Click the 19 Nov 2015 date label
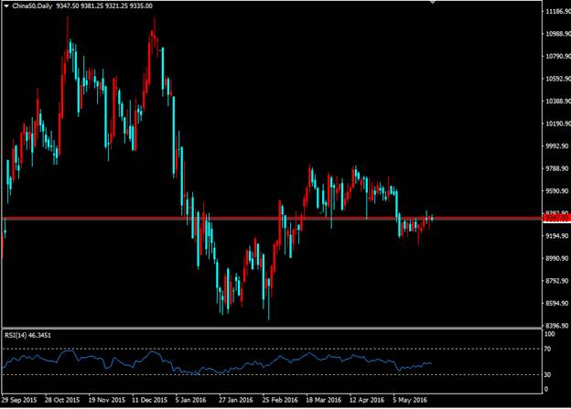 pos(106,400)
